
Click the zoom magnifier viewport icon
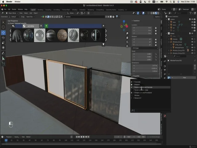click(127, 33)
